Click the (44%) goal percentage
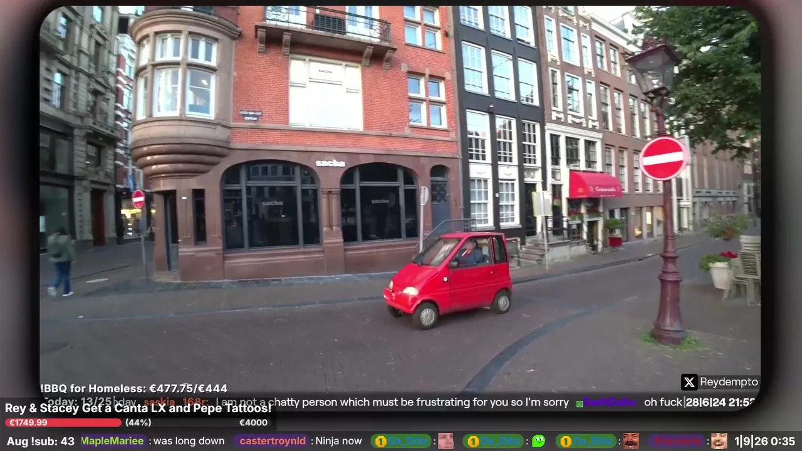 [138, 423]
